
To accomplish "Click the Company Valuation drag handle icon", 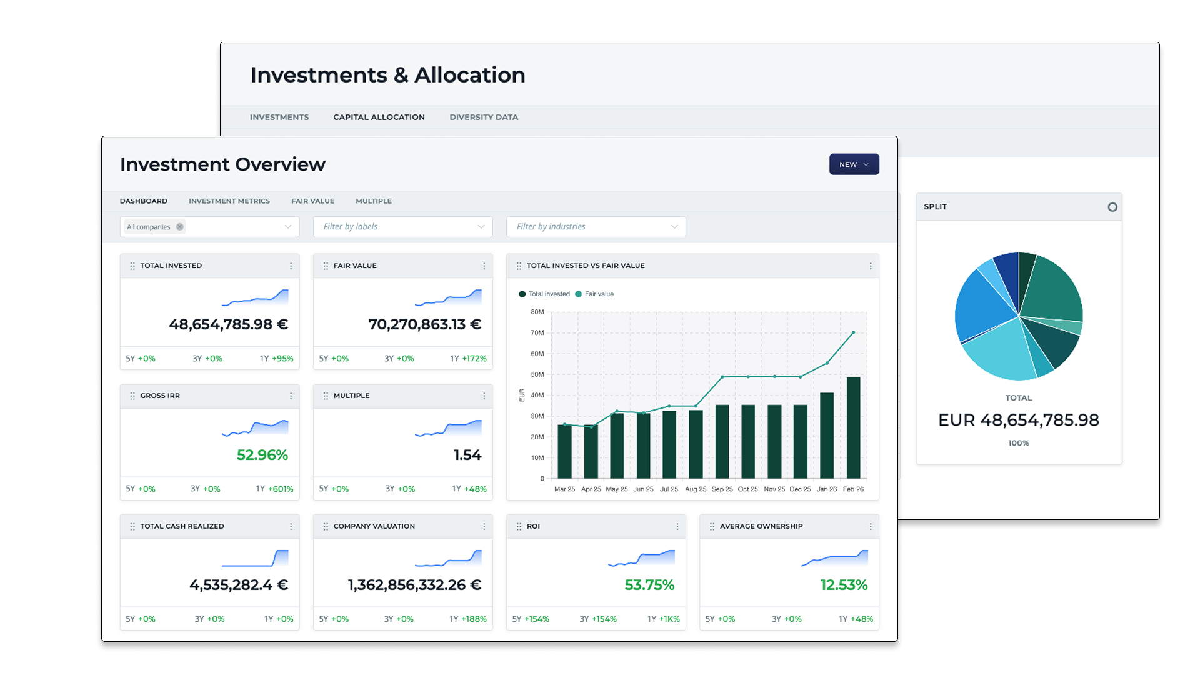I will click(x=326, y=527).
